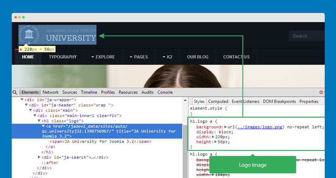Screen dimensions: 336x178
Task: Switch to the Timeline tab
Action: point(89,92)
